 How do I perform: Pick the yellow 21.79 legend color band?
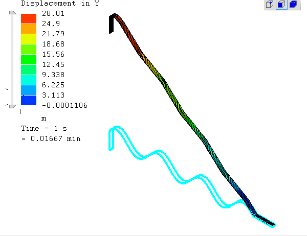click(x=29, y=39)
